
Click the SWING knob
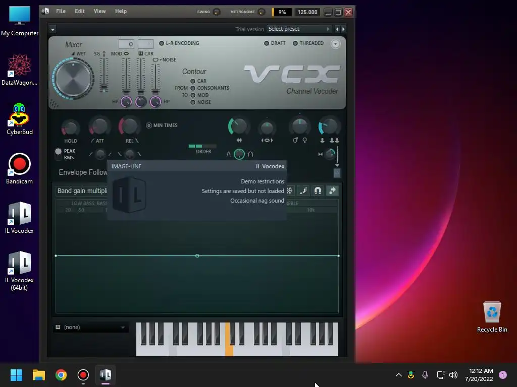point(217,12)
